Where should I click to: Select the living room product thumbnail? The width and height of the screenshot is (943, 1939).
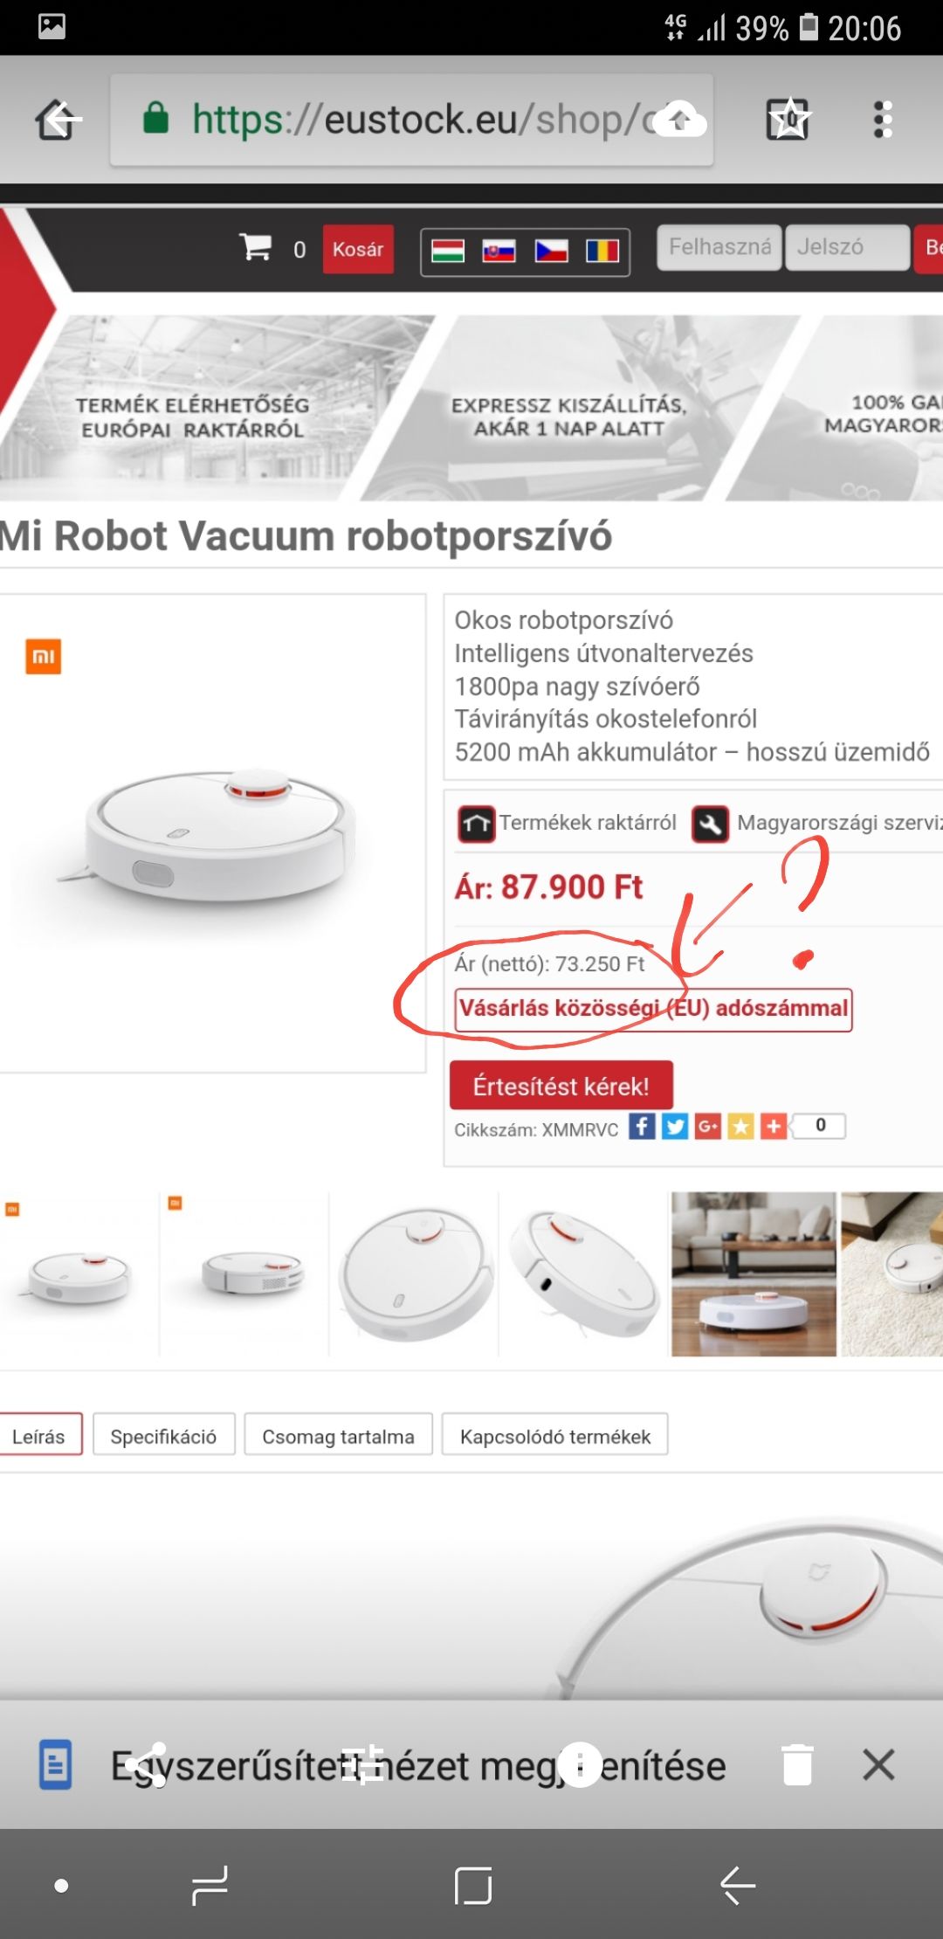coord(754,1274)
